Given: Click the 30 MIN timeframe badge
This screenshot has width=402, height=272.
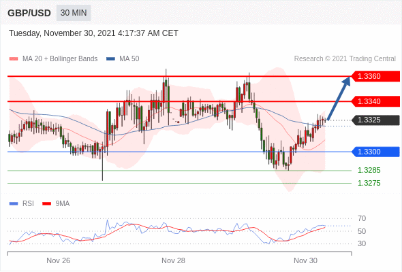Looking at the screenshot, I should [74, 13].
